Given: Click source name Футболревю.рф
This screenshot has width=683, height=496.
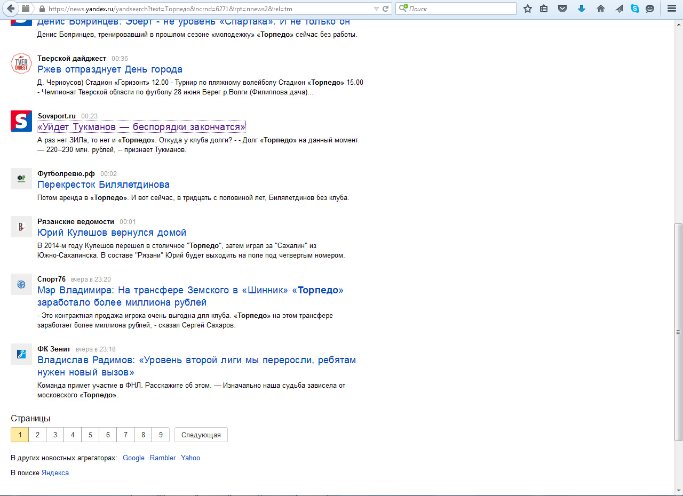Looking at the screenshot, I should (66, 173).
